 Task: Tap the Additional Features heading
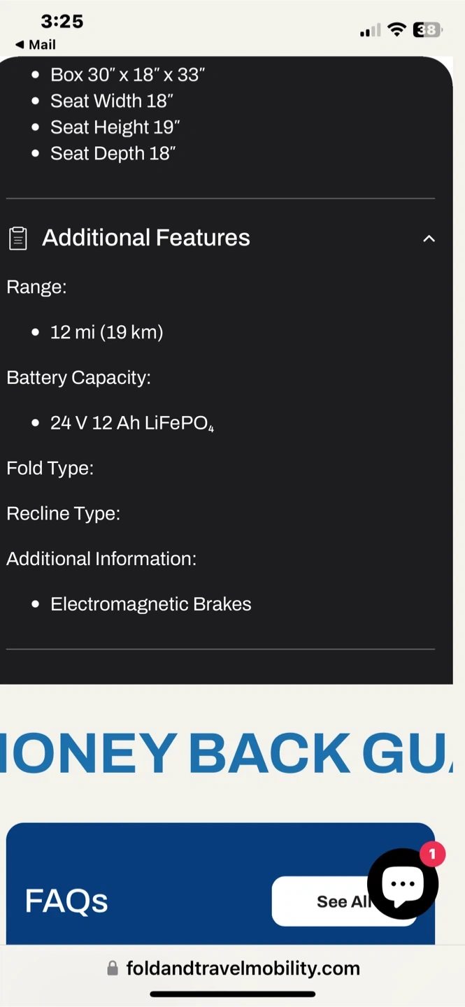pyautogui.click(x=145, y=238)
